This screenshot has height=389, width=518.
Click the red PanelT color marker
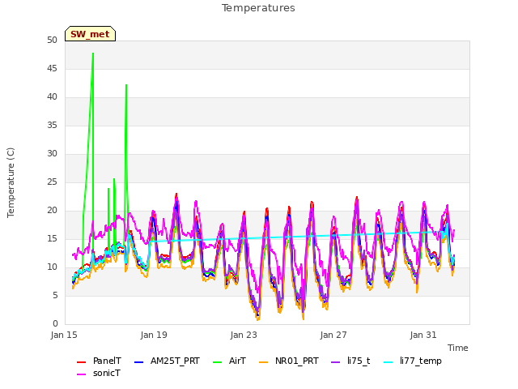click(x=81, y=362)
